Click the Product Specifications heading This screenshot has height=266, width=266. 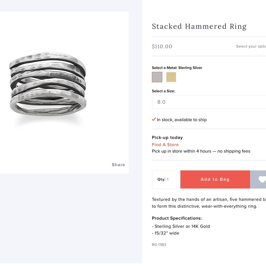[x=177, y=218]
